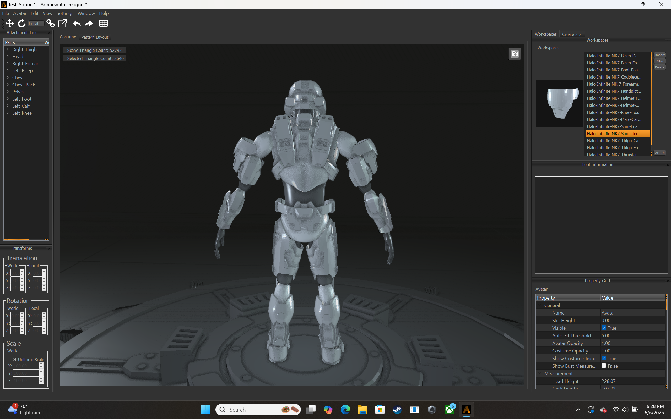Show hidden system tray icons
This screenshot has height=419, width=671.
[x=578, y=410]
